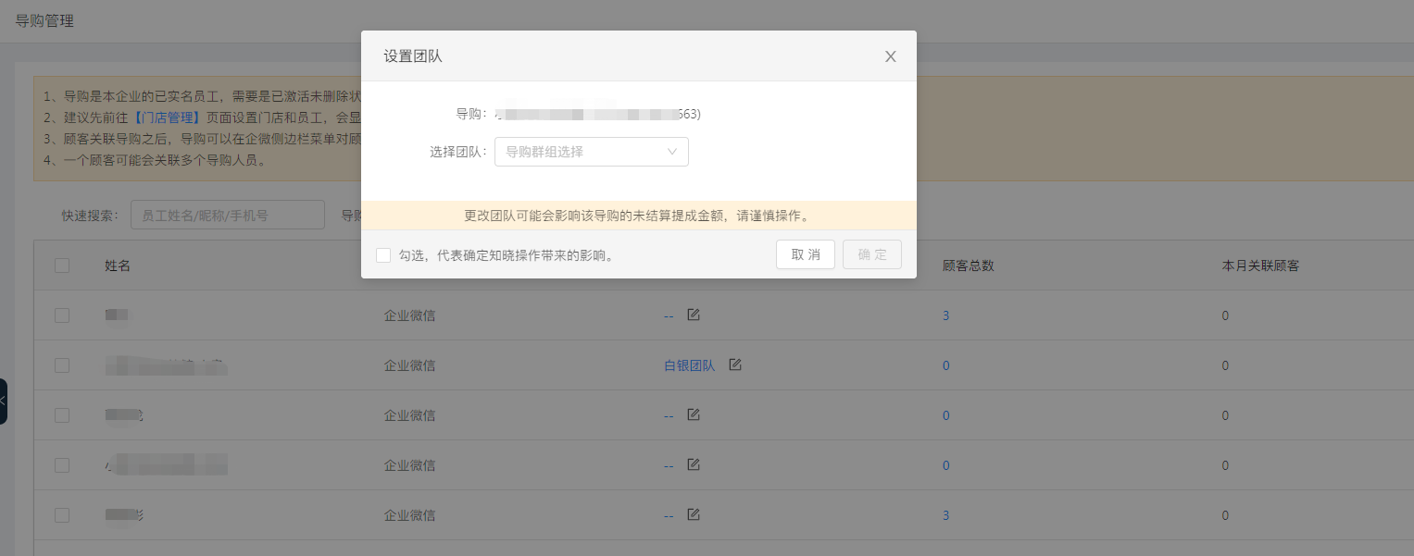Edit the 白银团队 assignment icon
Viewport: 1414px width, 556px height.
tap(735, 364)
